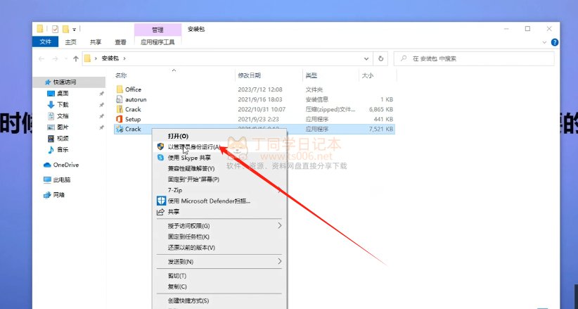
Task: Select 快速访问 in navigation pane
Action: [x=69, y=82]
